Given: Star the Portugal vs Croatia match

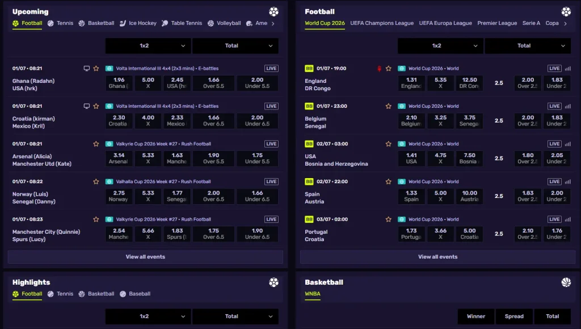Looking at the screenshot, I should 388,220.
